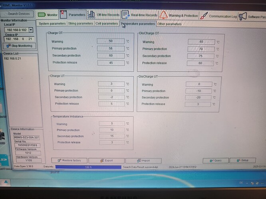Switch to the Cell parameters tab

point(107,23)
